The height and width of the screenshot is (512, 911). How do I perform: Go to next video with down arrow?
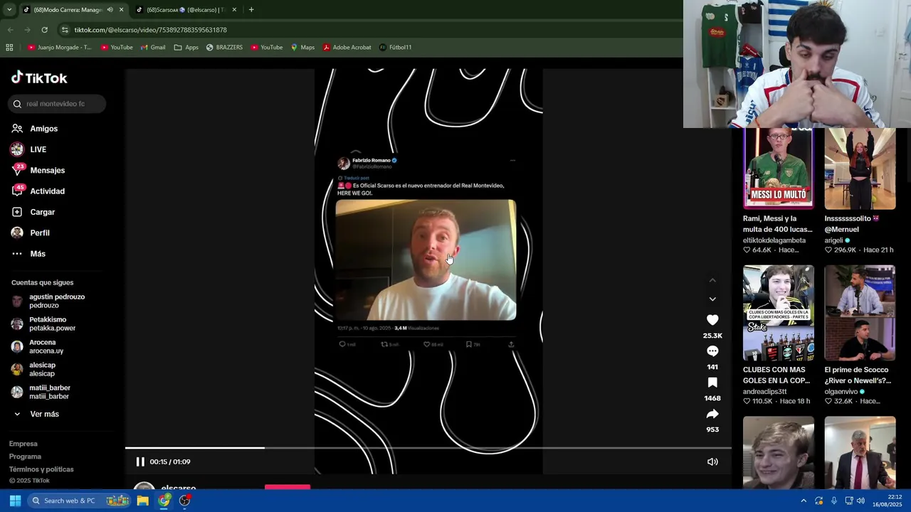712,299
